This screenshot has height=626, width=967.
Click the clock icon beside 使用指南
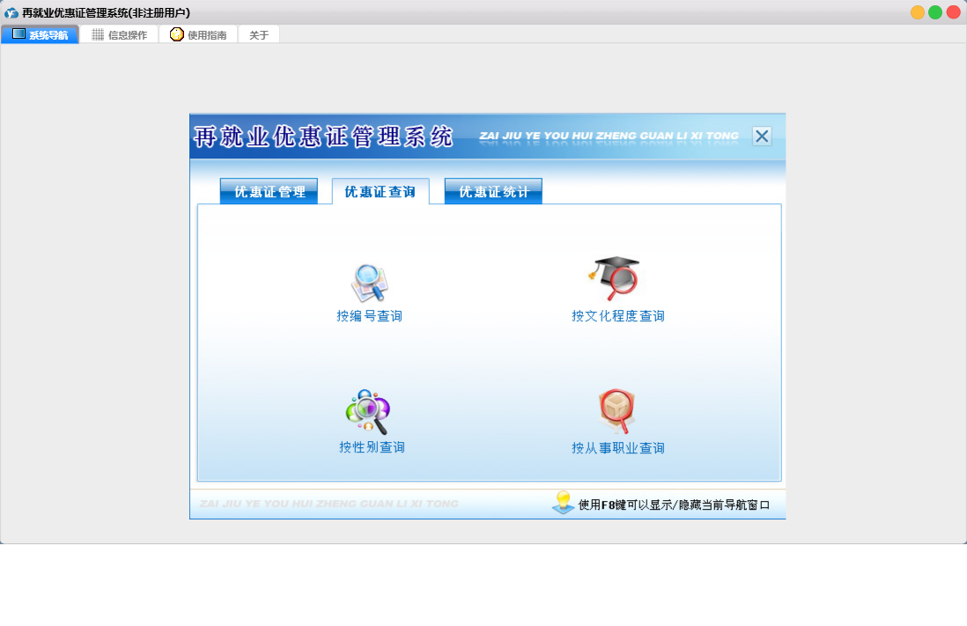tap(177, 34)
